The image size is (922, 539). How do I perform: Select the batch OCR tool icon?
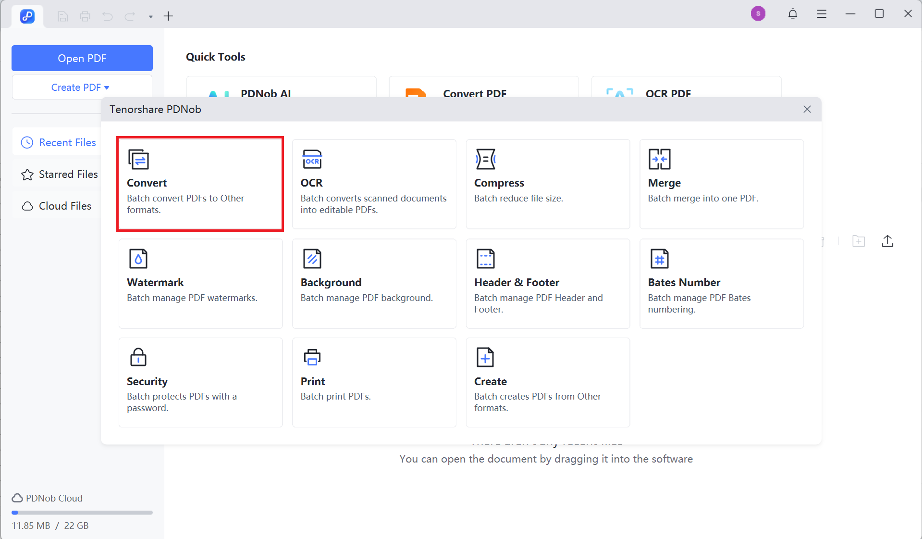[x=312, y=159]
